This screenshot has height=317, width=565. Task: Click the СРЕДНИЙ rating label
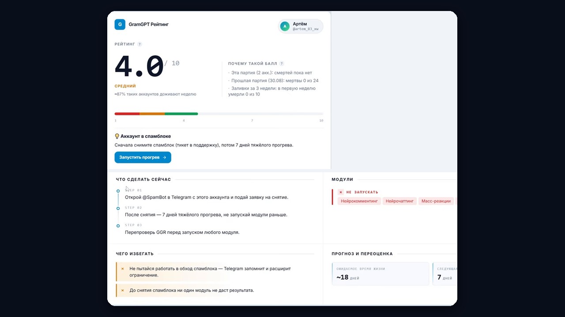[125, 86]
